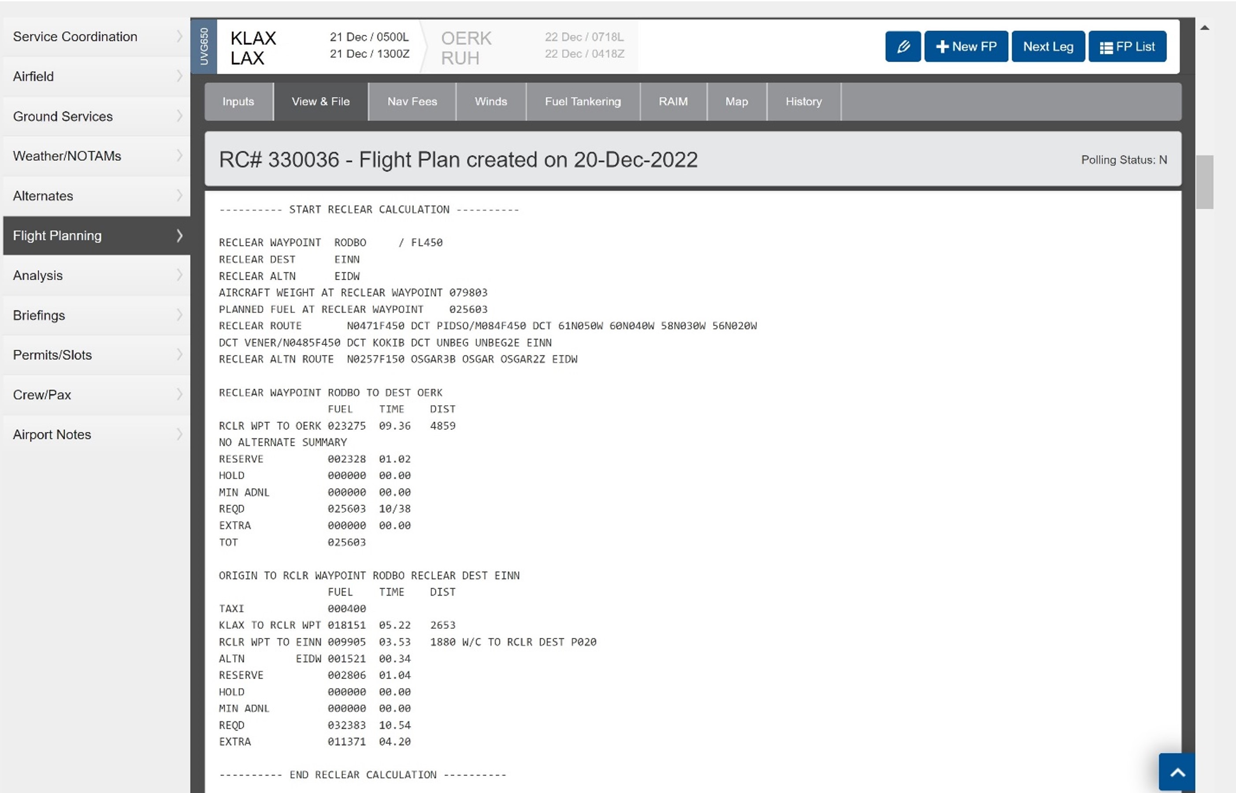Switch to the Inputs tab
This screenshot has width=1236, height=793.
(x=238, y=101)
